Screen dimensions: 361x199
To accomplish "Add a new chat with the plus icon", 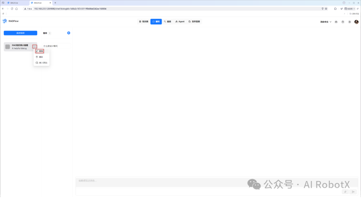I will [x=69, y=33].
